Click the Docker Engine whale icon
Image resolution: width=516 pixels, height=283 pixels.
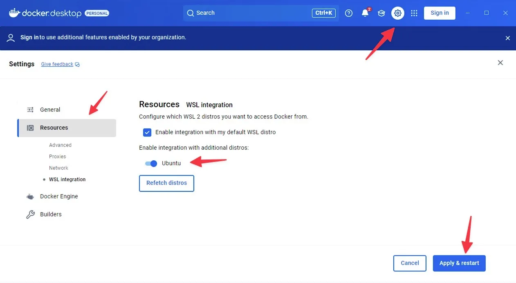(30, 197)
